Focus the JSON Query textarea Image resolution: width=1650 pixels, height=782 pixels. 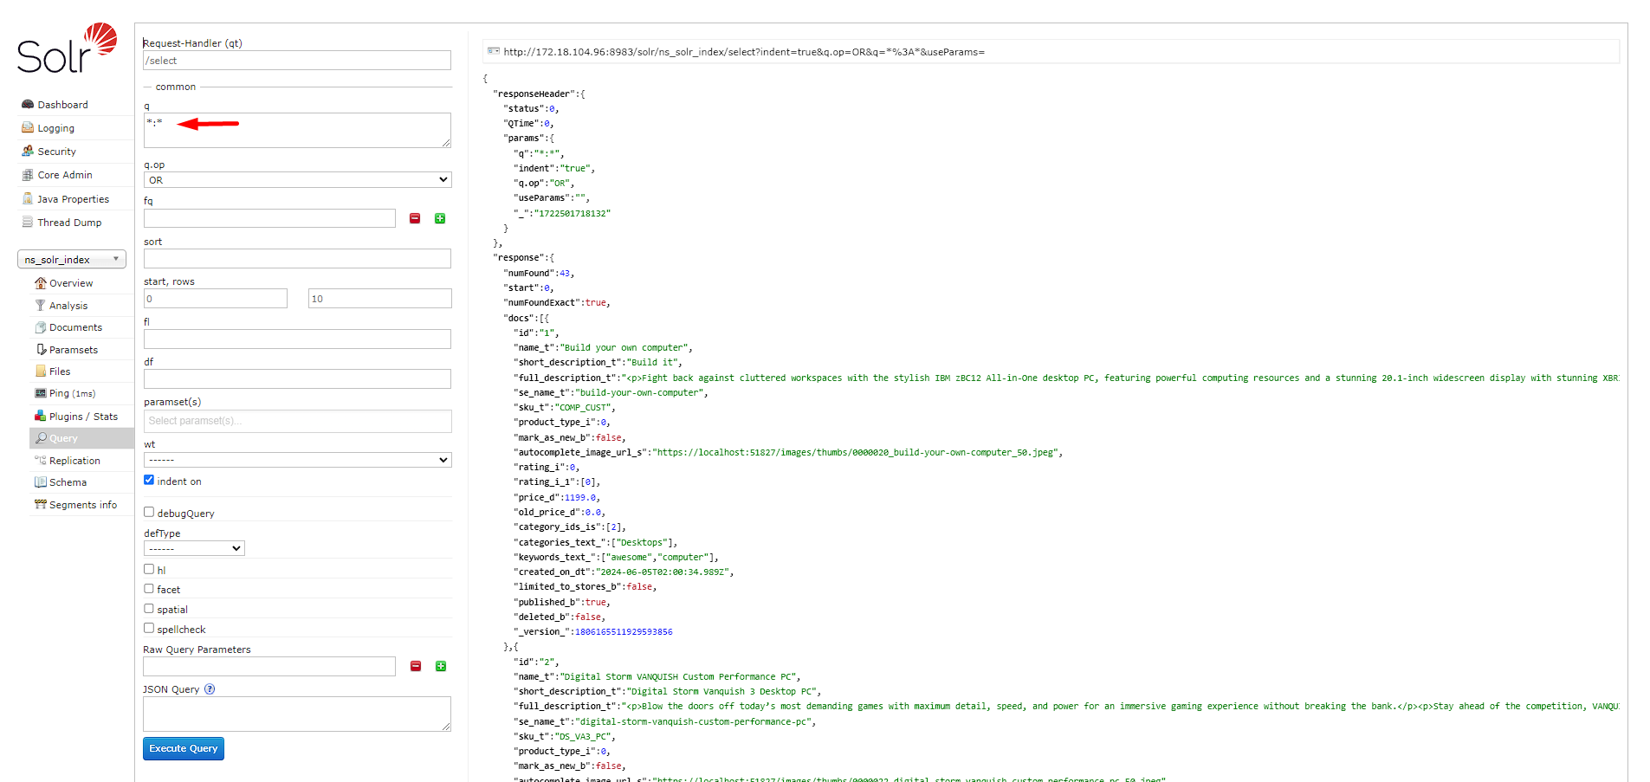297,714
